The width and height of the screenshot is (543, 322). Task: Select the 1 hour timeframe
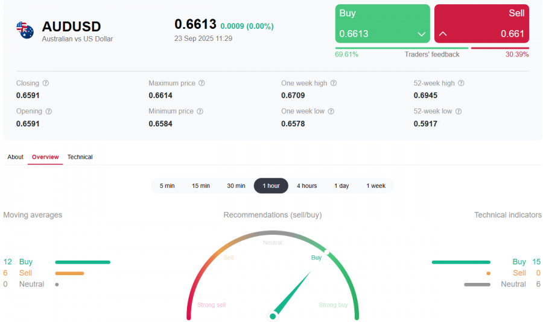[271, 186]
